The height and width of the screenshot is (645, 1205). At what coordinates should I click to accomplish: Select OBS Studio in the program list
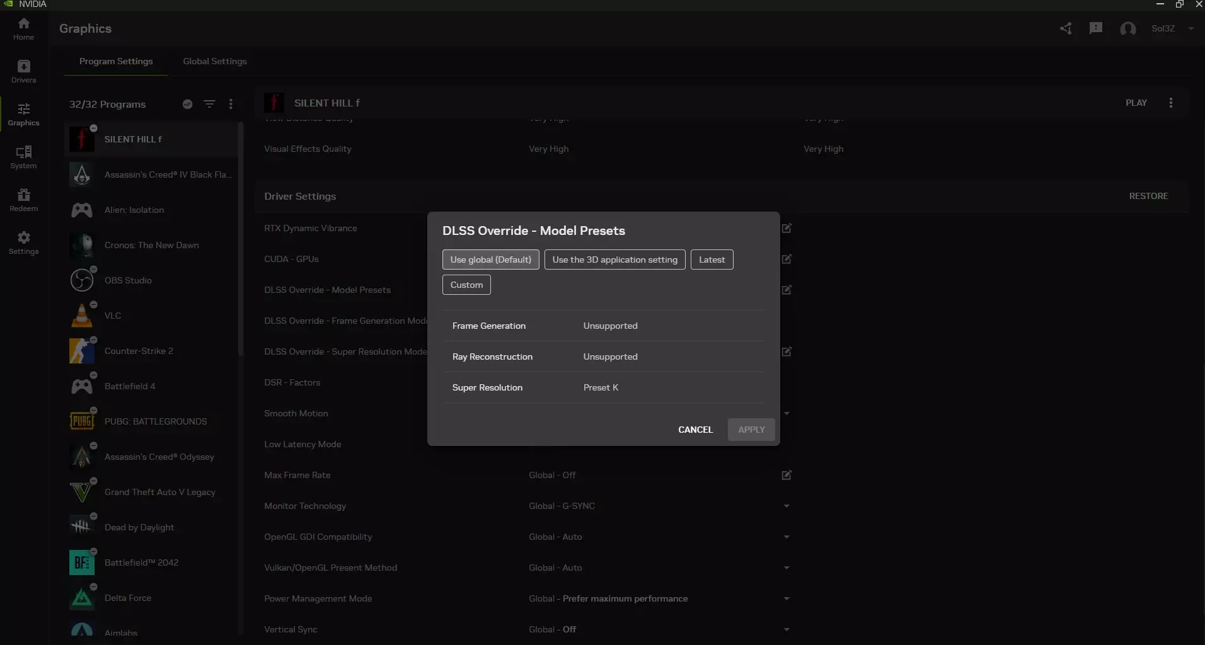click(151, 280)
